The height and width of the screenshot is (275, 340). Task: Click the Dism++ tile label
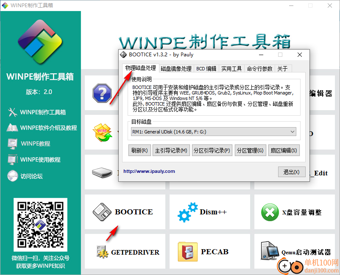(x=213, y=212)
